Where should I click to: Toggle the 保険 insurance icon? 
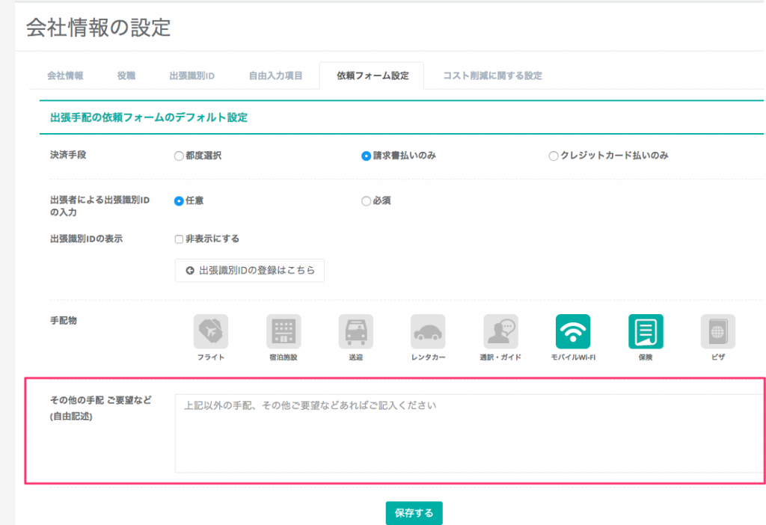coord(646,331)
